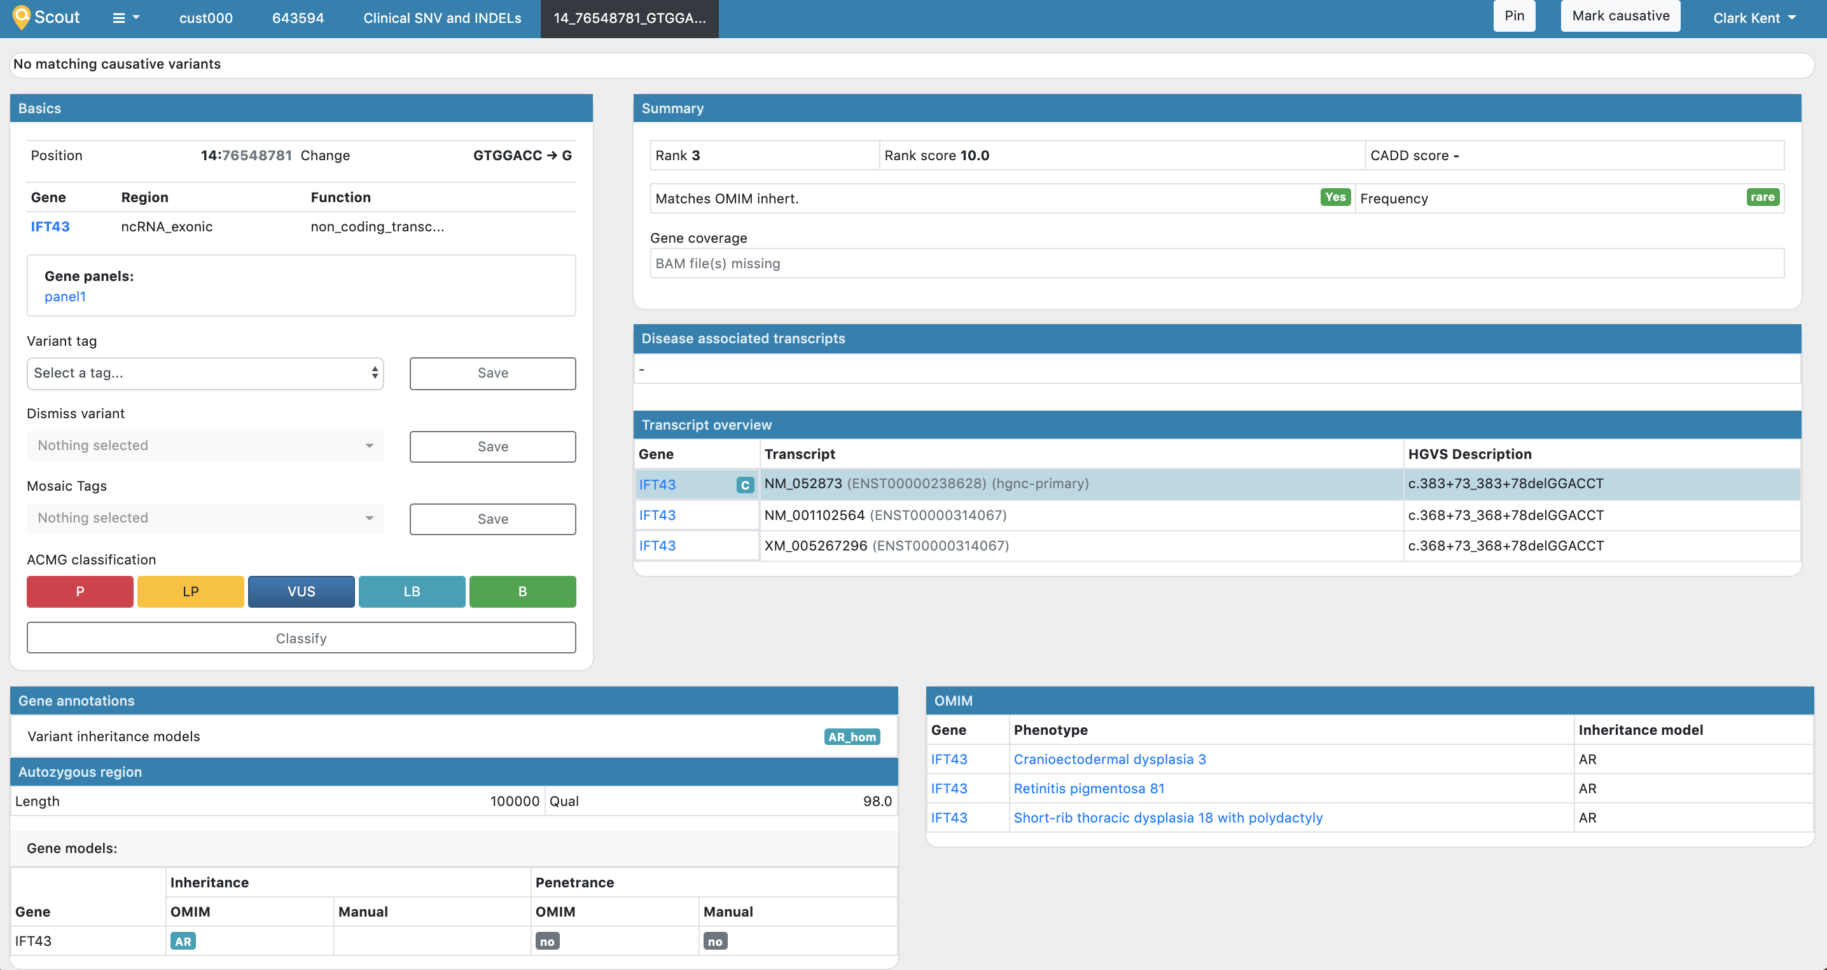
Task: Click the canonical C badge on NM_052873
Action: (x=744, y=484)
